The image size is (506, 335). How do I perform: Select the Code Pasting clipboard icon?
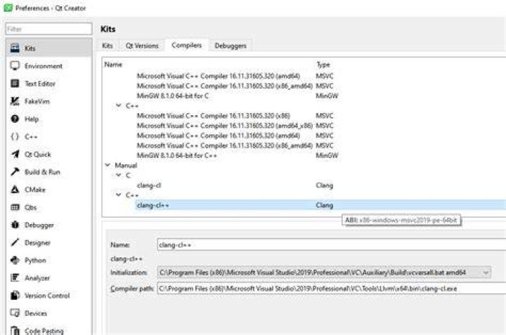(15, 331)
